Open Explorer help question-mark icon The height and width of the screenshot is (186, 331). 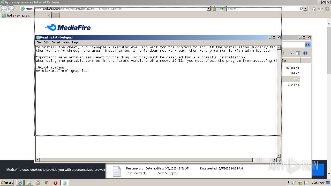(x=305, y=53)
